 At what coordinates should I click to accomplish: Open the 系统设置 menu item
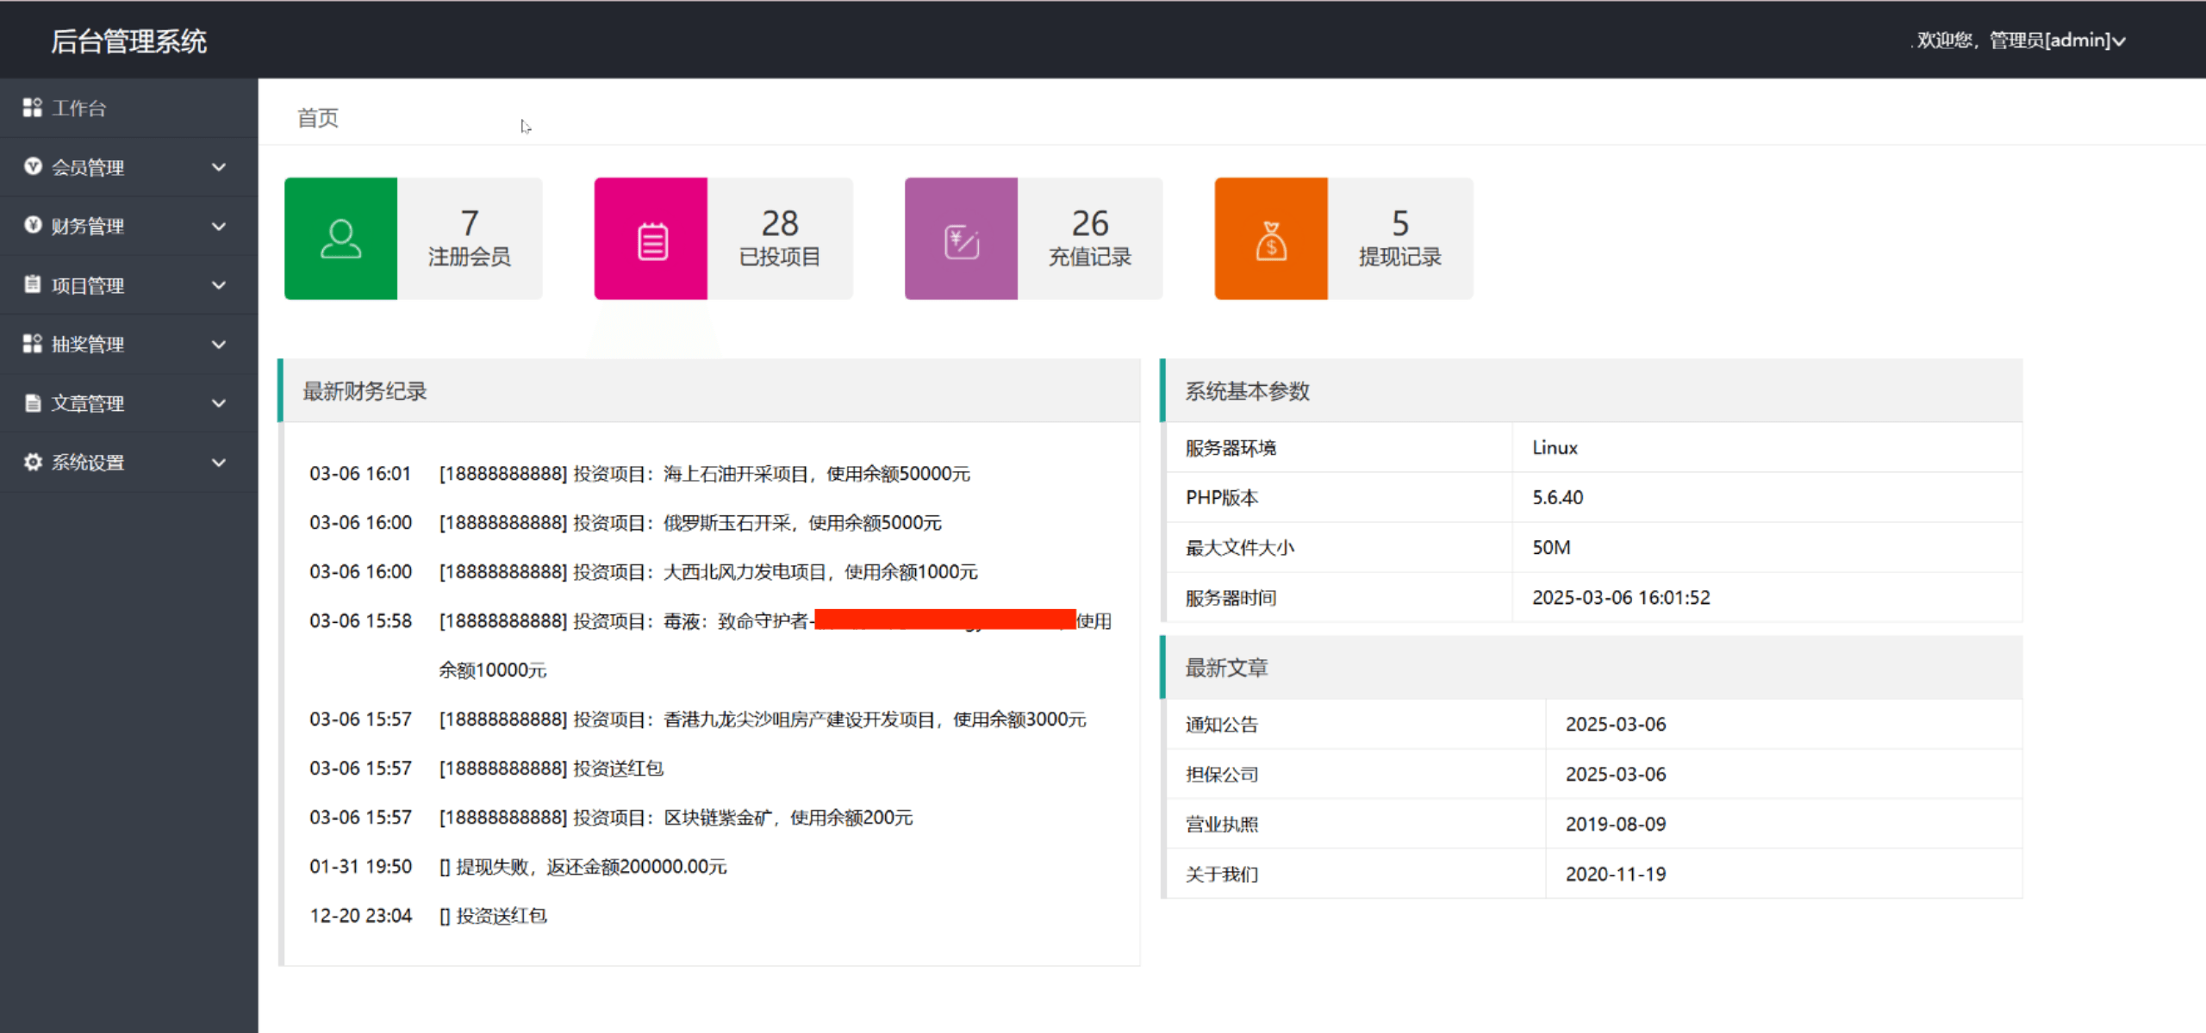point(88,462)
